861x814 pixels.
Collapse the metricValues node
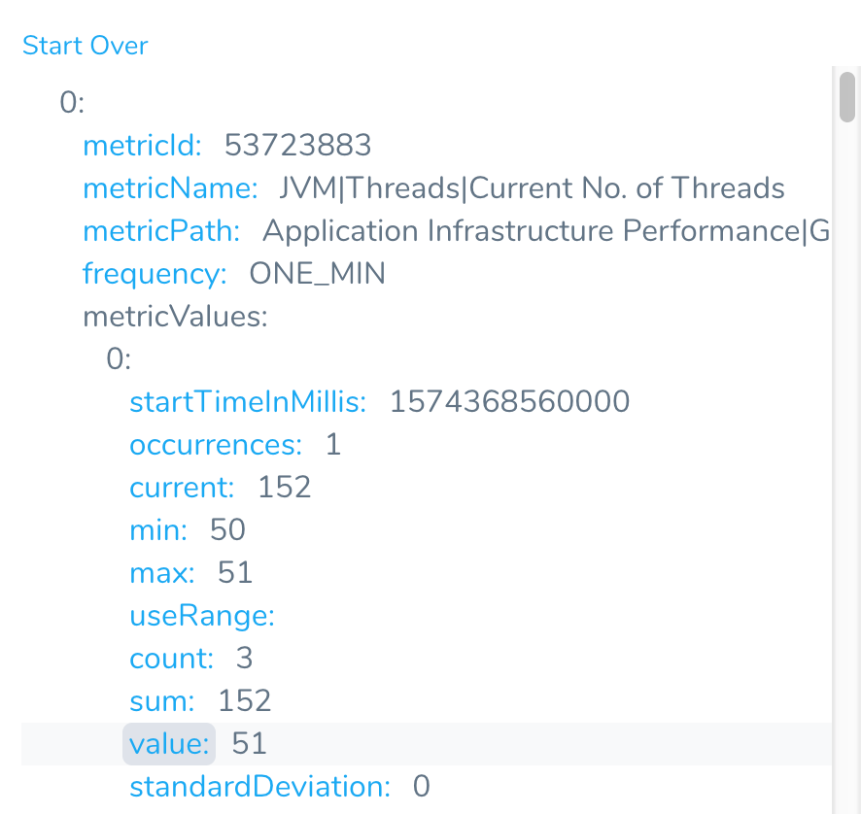(175, 317)
